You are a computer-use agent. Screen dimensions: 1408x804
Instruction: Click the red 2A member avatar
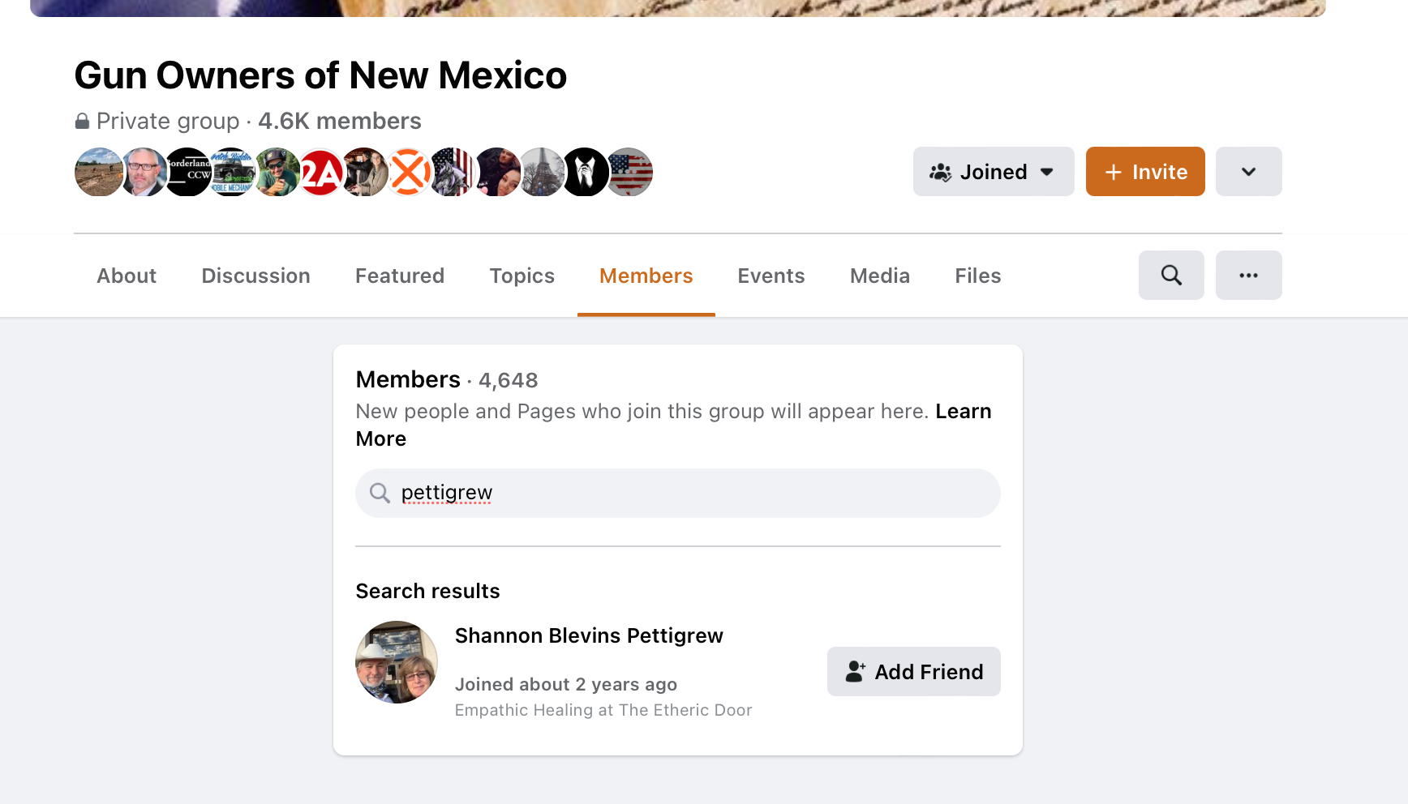coord(322,172)
